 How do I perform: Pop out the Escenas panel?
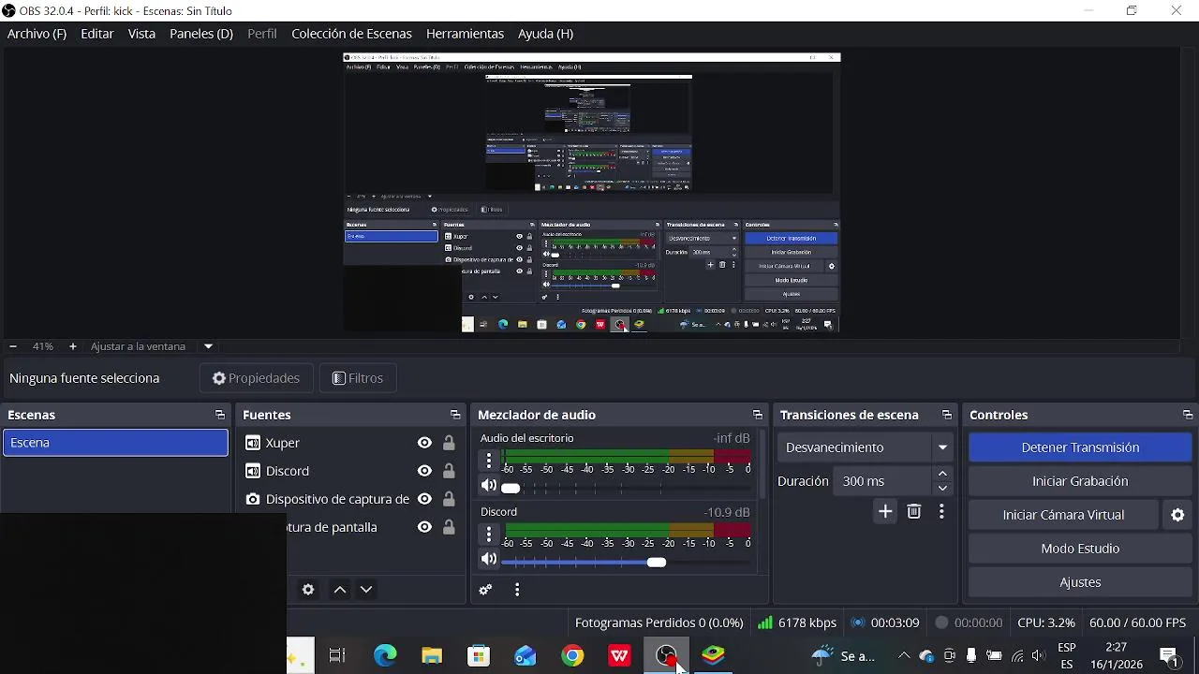[x=220, y=415]
